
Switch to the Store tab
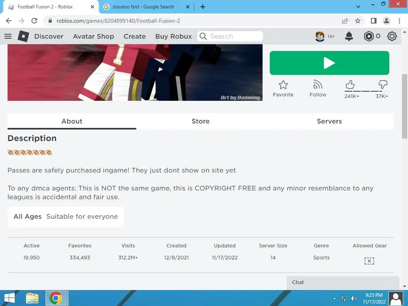(x=201, y=121)
